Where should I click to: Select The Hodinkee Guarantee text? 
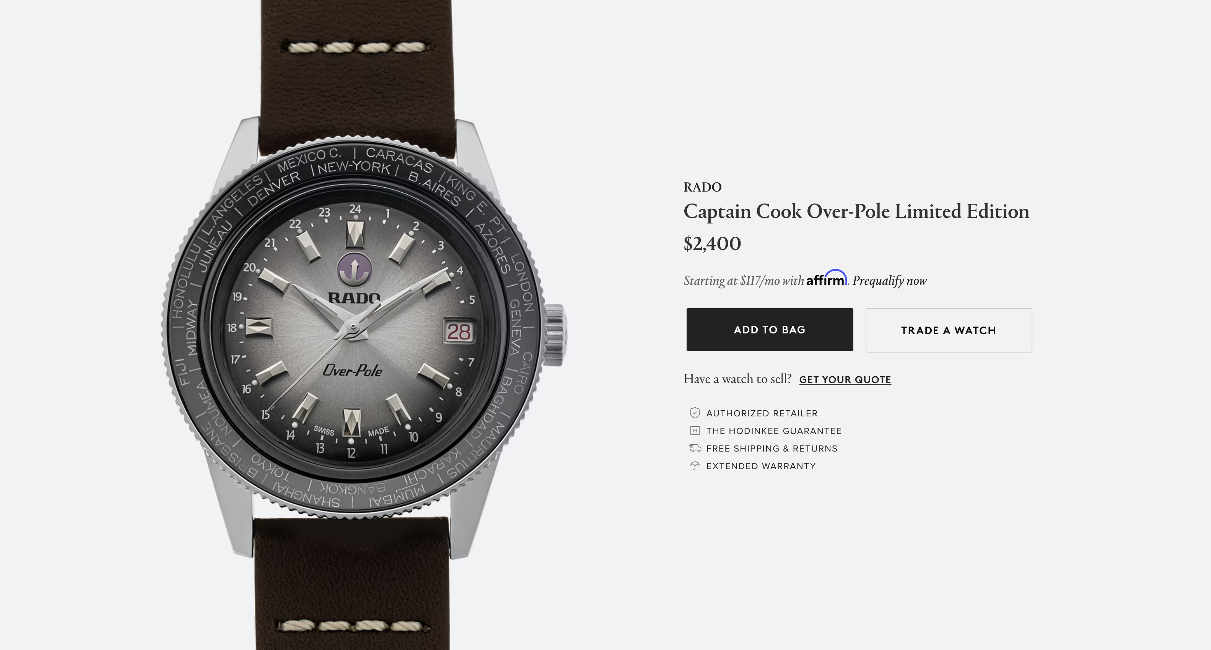coord(774,431)
